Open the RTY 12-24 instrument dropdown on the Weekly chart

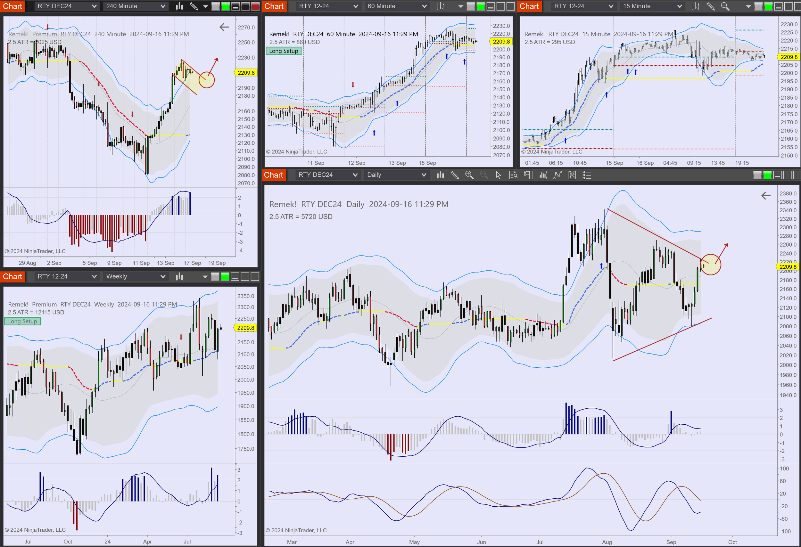coord(67,276)
